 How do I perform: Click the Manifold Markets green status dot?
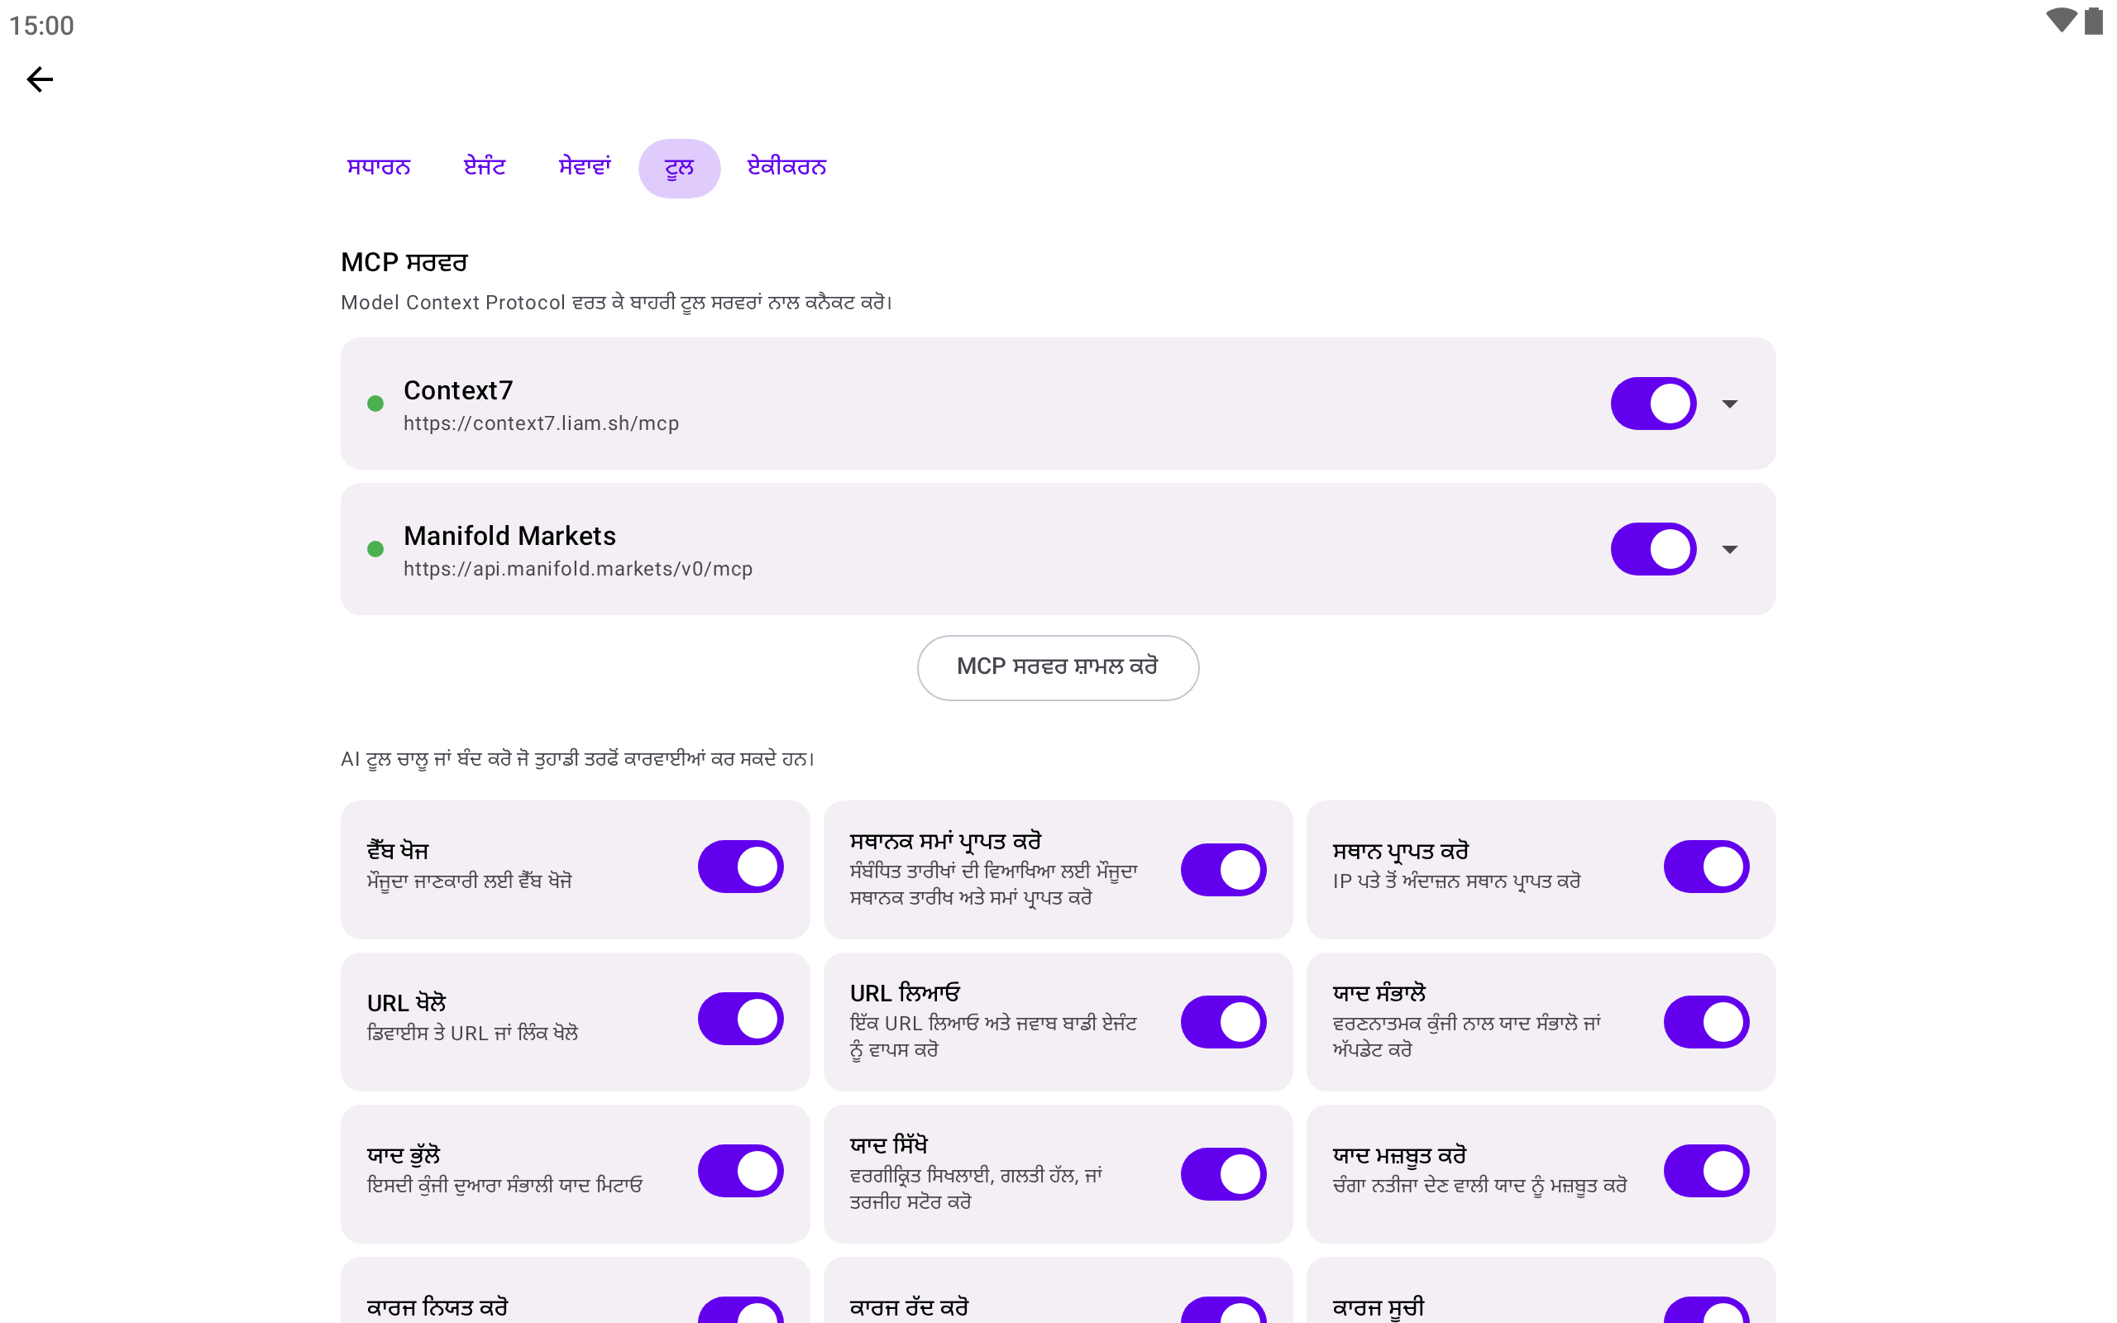point(375,548)
